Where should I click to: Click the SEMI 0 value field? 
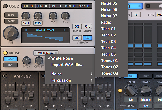click(42, 6)
